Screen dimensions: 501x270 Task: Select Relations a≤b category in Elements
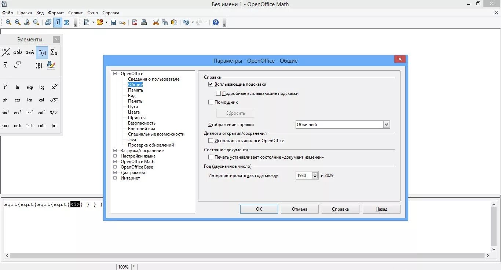18,52
